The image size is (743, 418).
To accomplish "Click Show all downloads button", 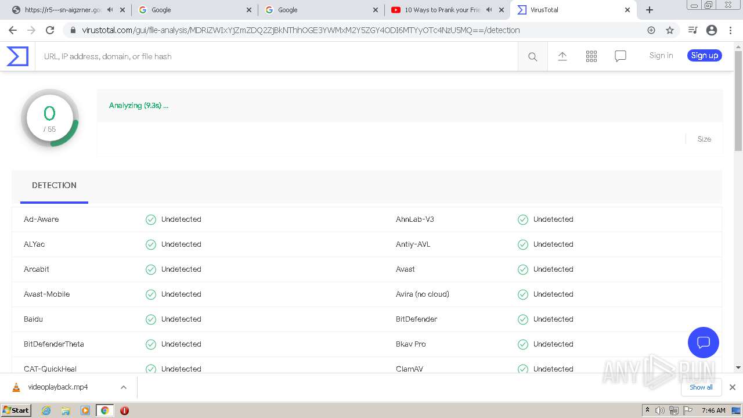I will [701, 387].
